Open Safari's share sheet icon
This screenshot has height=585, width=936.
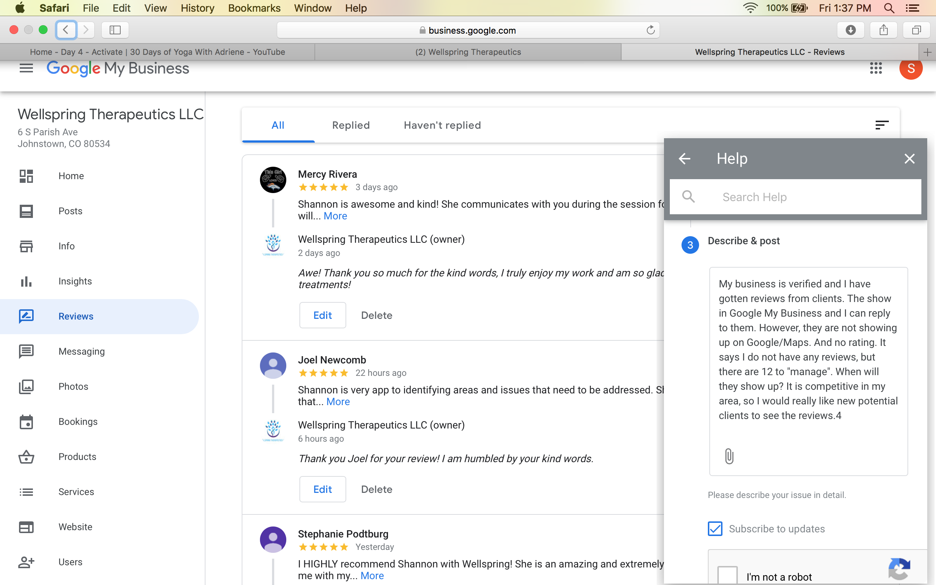(x=883, y=30)
